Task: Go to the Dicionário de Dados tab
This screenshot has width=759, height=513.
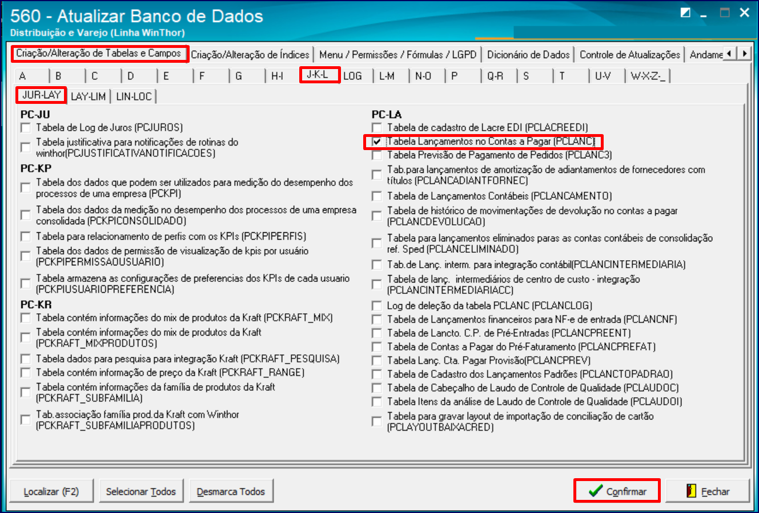Action: coord(528,55)
